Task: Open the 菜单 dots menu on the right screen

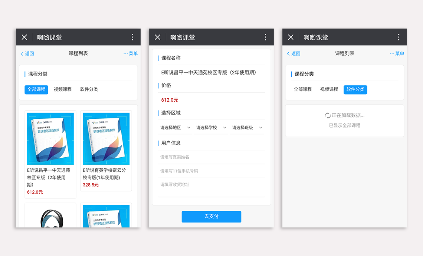Action: pos(397,53)
